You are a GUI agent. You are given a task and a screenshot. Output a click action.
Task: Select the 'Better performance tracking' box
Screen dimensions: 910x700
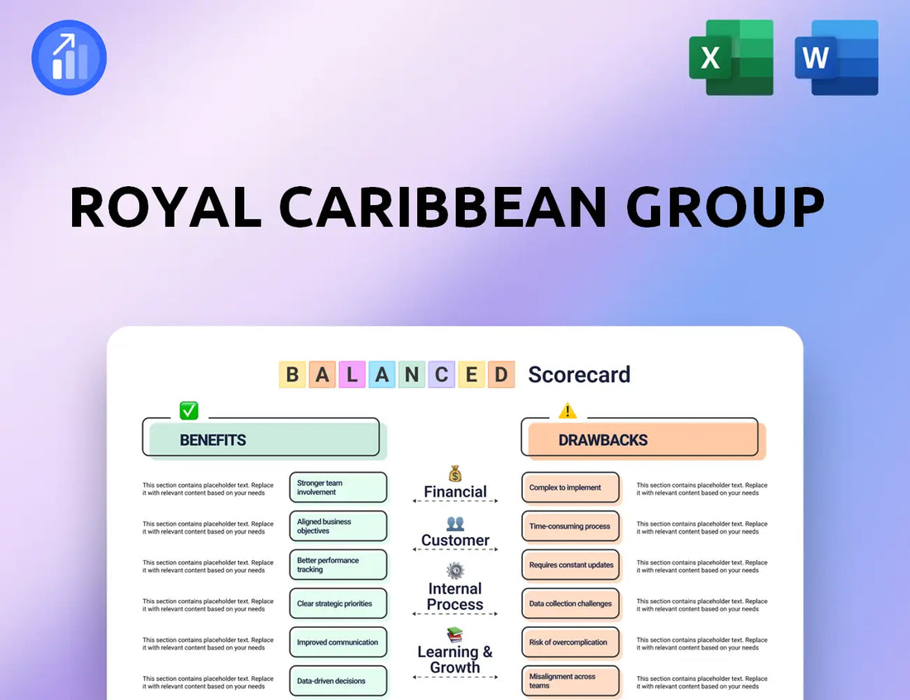338,565
